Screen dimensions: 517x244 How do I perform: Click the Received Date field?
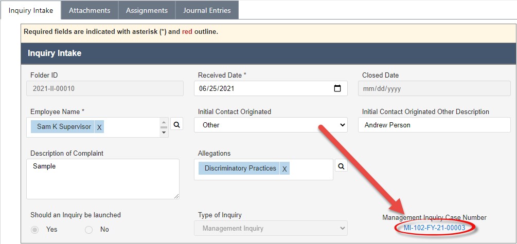click(271, 88)
